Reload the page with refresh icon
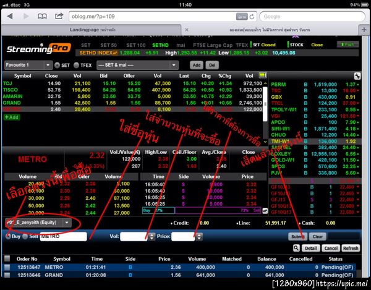 click(x=252, y=17)
